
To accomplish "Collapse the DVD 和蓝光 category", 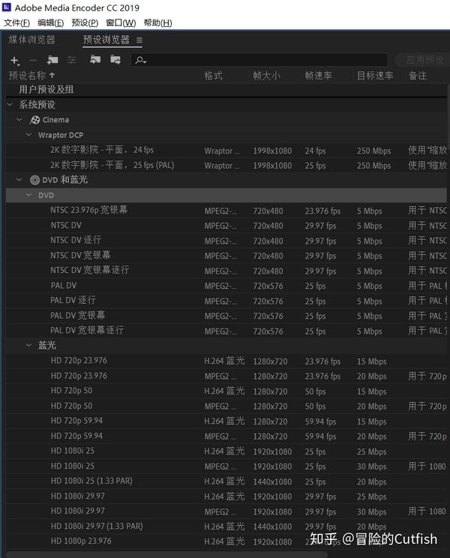I will tap(19, 180).
